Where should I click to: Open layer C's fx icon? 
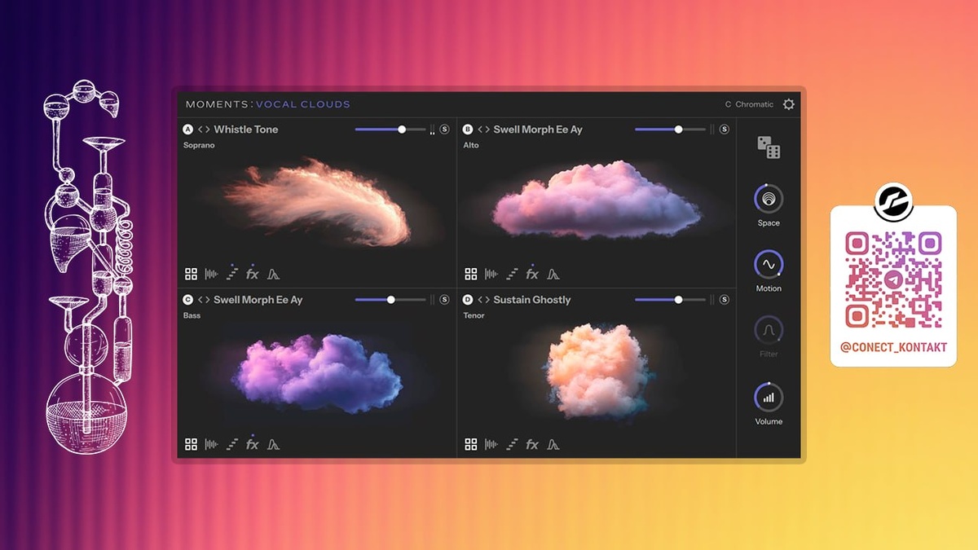click(x=253, y=444)
